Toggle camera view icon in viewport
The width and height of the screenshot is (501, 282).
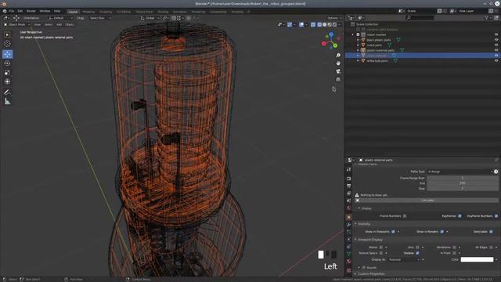(x=338, y=71)
